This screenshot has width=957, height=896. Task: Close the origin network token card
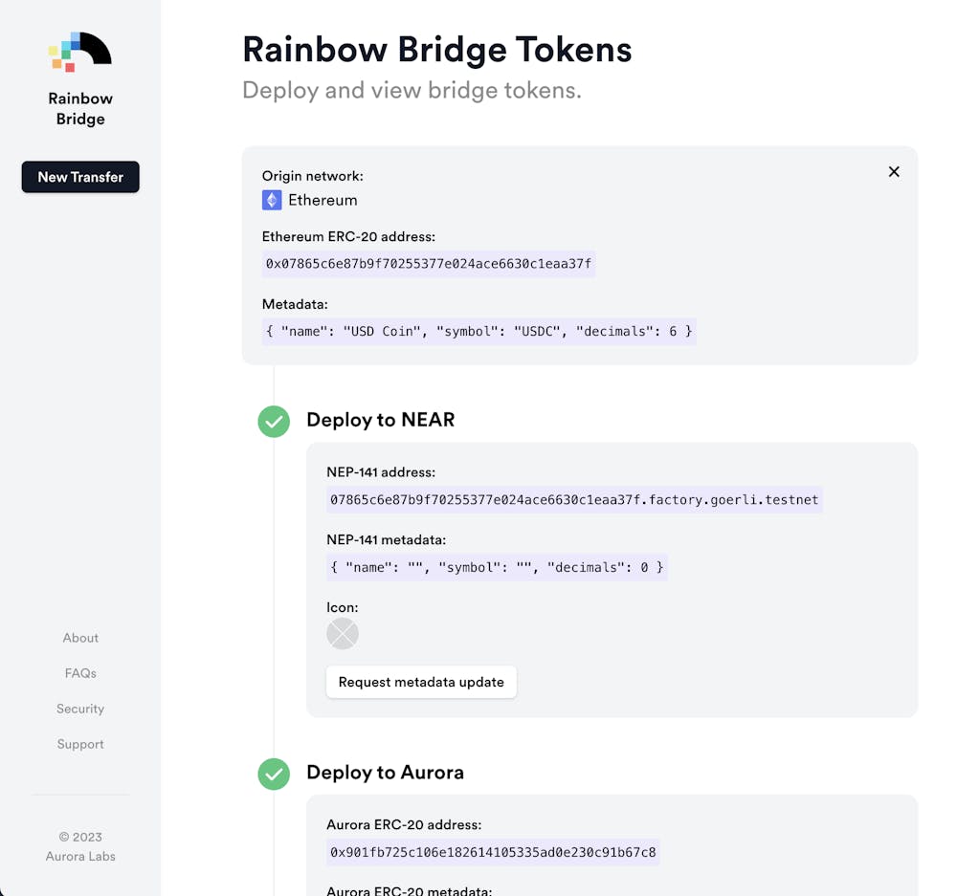point(894,172)
